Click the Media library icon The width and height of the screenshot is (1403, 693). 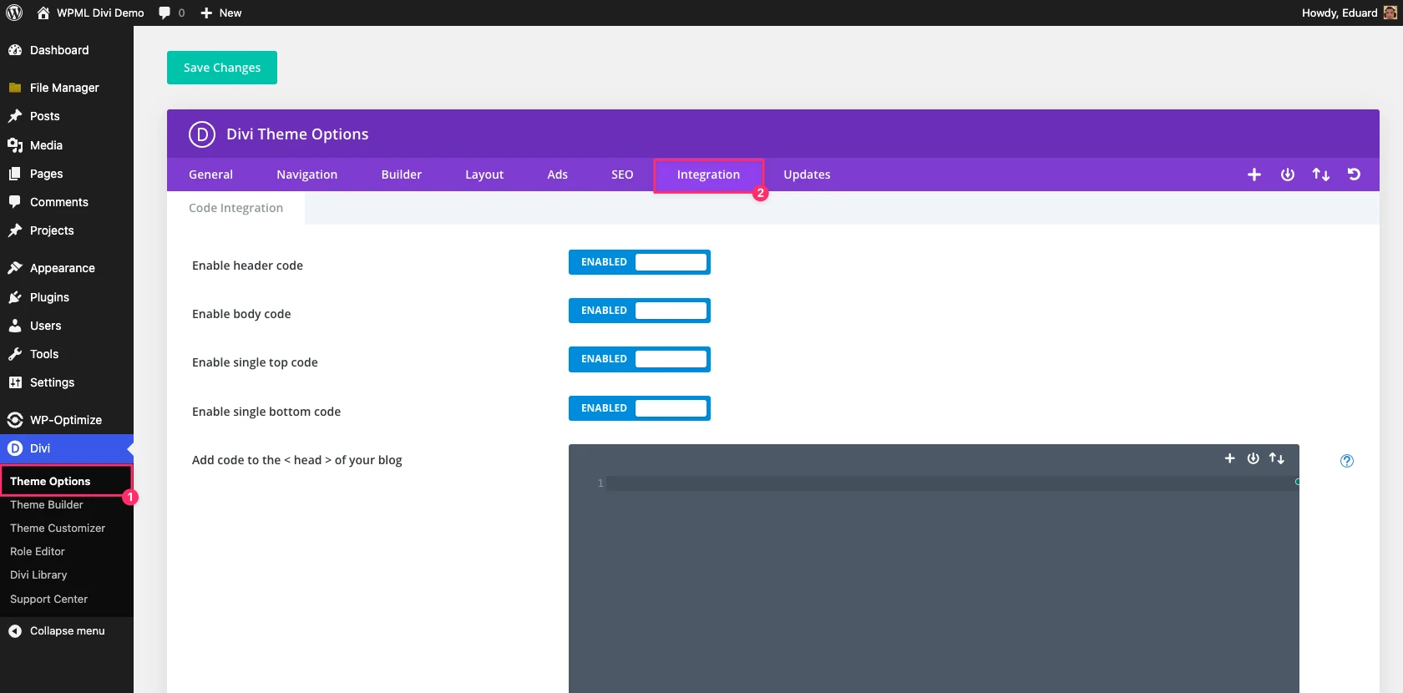14,145
